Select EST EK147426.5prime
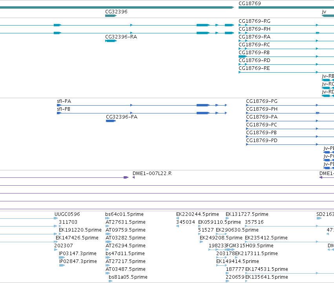 pos(77,238)
